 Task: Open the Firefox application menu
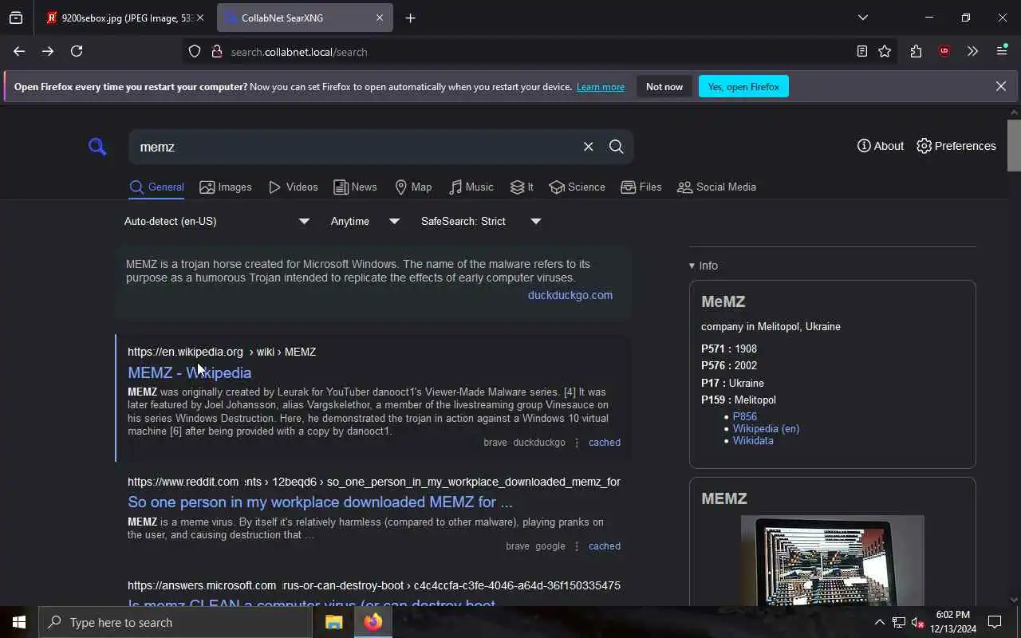click(1002, 51)
